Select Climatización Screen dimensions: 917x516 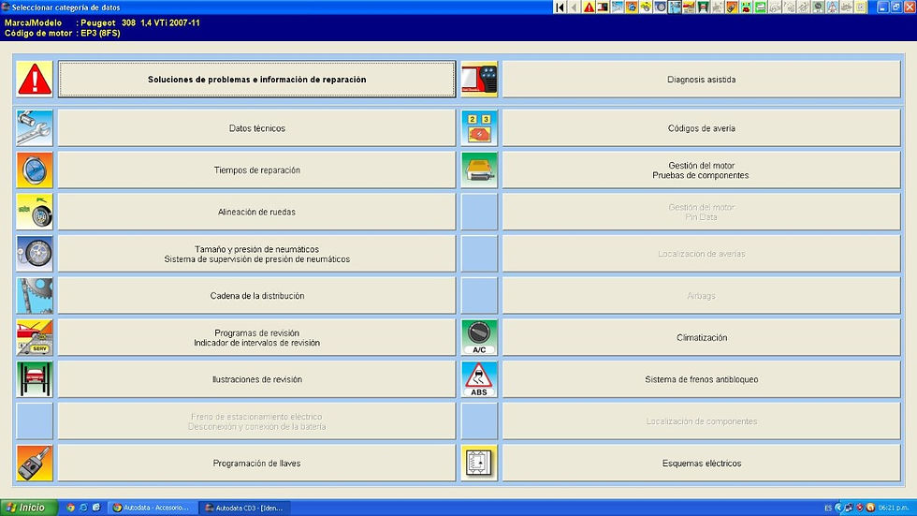pyautogui.click(x=701, y=337)
